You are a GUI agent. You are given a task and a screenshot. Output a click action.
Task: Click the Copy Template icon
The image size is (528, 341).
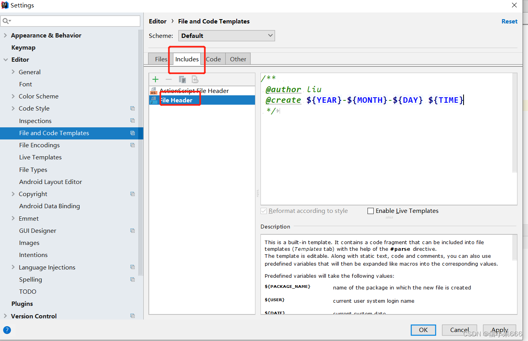tap(182, 79)
